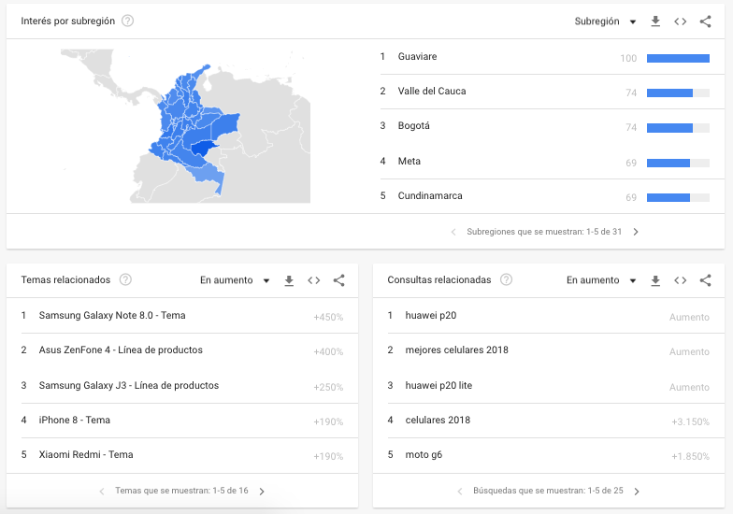Select the Cundinamarca subregion row
The image size is (733, 514).
[552, 196]
